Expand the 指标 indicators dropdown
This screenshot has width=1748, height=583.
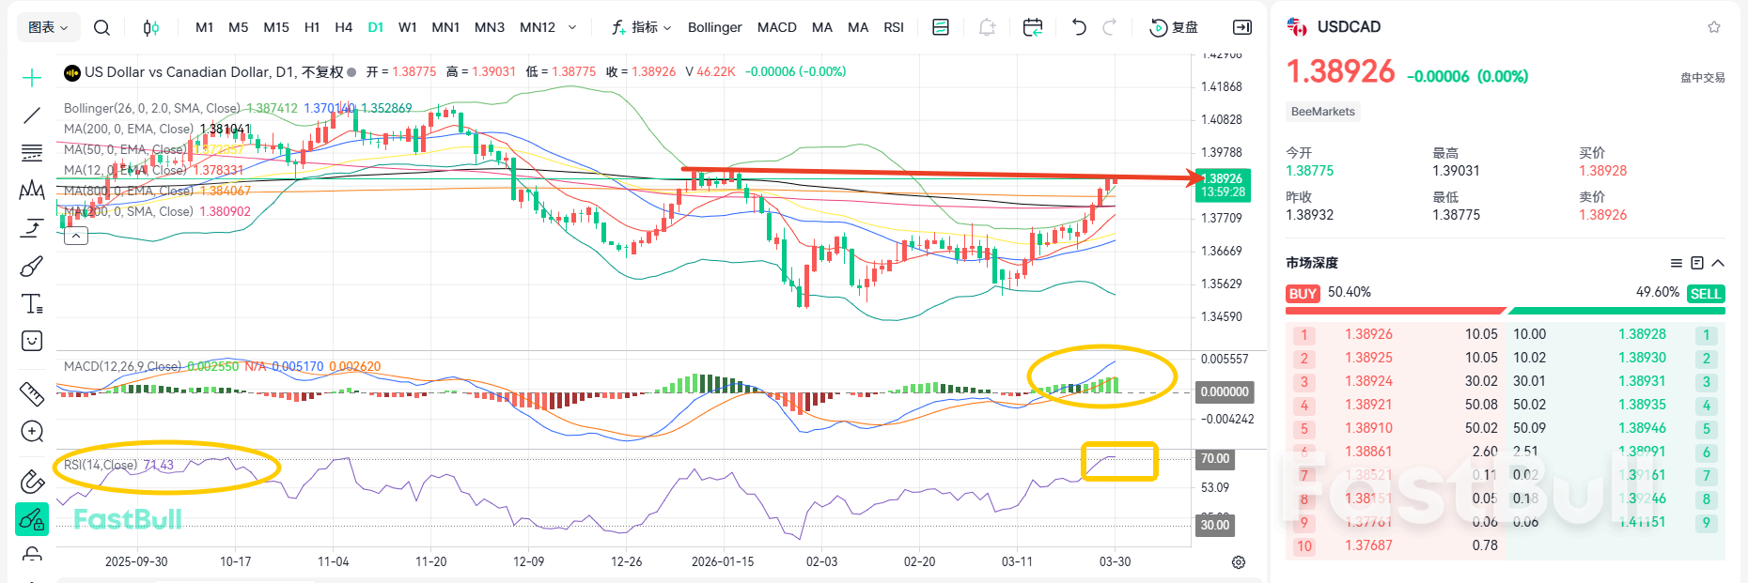[642, 27]
